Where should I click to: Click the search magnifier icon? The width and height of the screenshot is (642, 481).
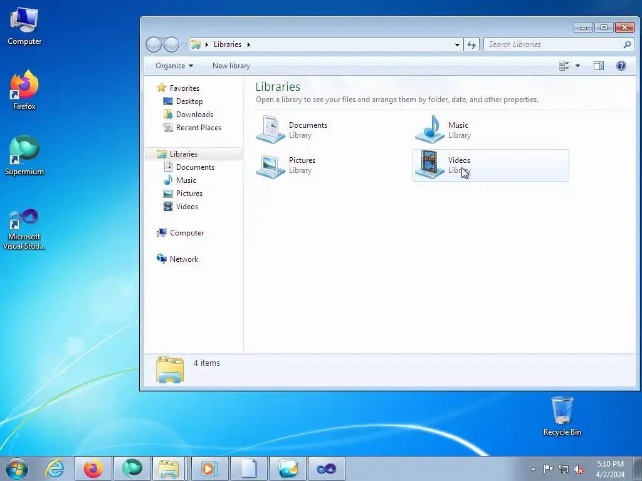[627, 44]
